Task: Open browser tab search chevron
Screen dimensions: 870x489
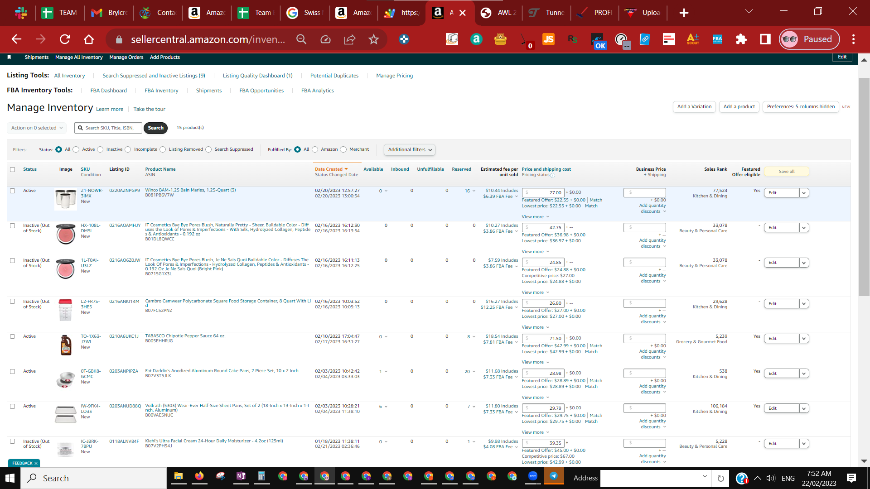Action: tap(749, 12)
